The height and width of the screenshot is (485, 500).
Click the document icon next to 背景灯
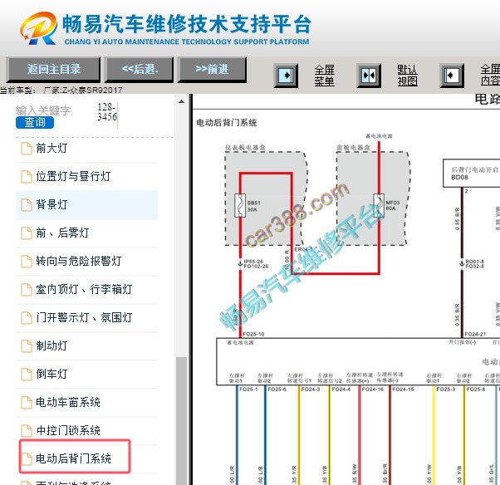coord(27,205)
